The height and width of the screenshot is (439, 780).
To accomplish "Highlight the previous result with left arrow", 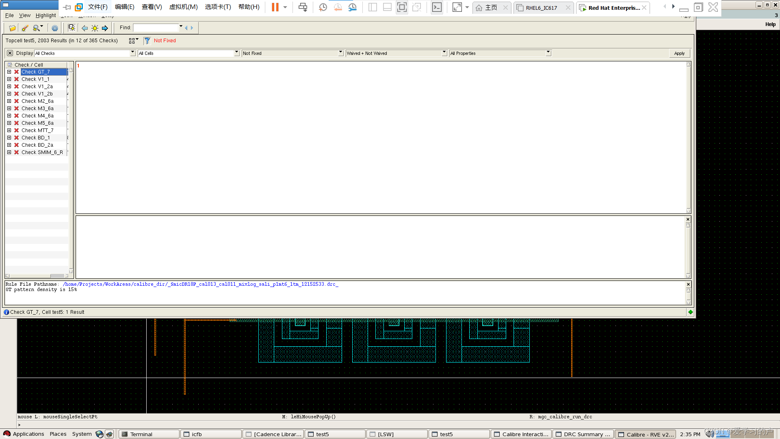I will pyautogui.click(x=84, y=28).
